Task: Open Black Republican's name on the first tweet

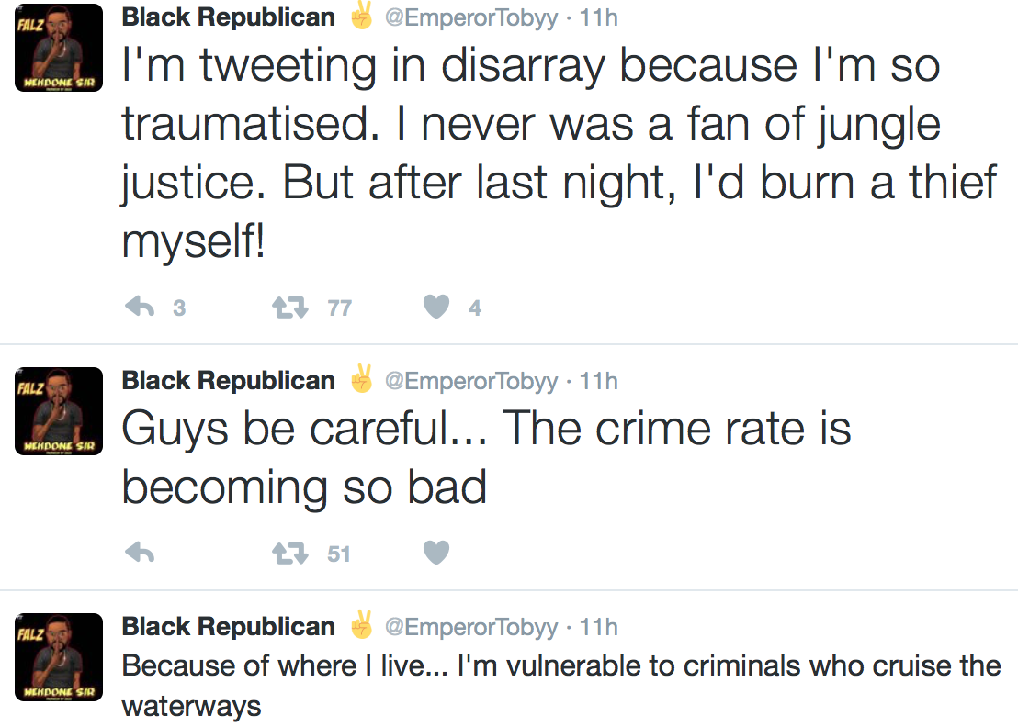Action: tap(228, 17)
